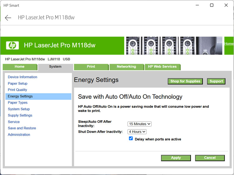234x175 pixels.
Task: Click the Apply button
Action: click(176, 158)
